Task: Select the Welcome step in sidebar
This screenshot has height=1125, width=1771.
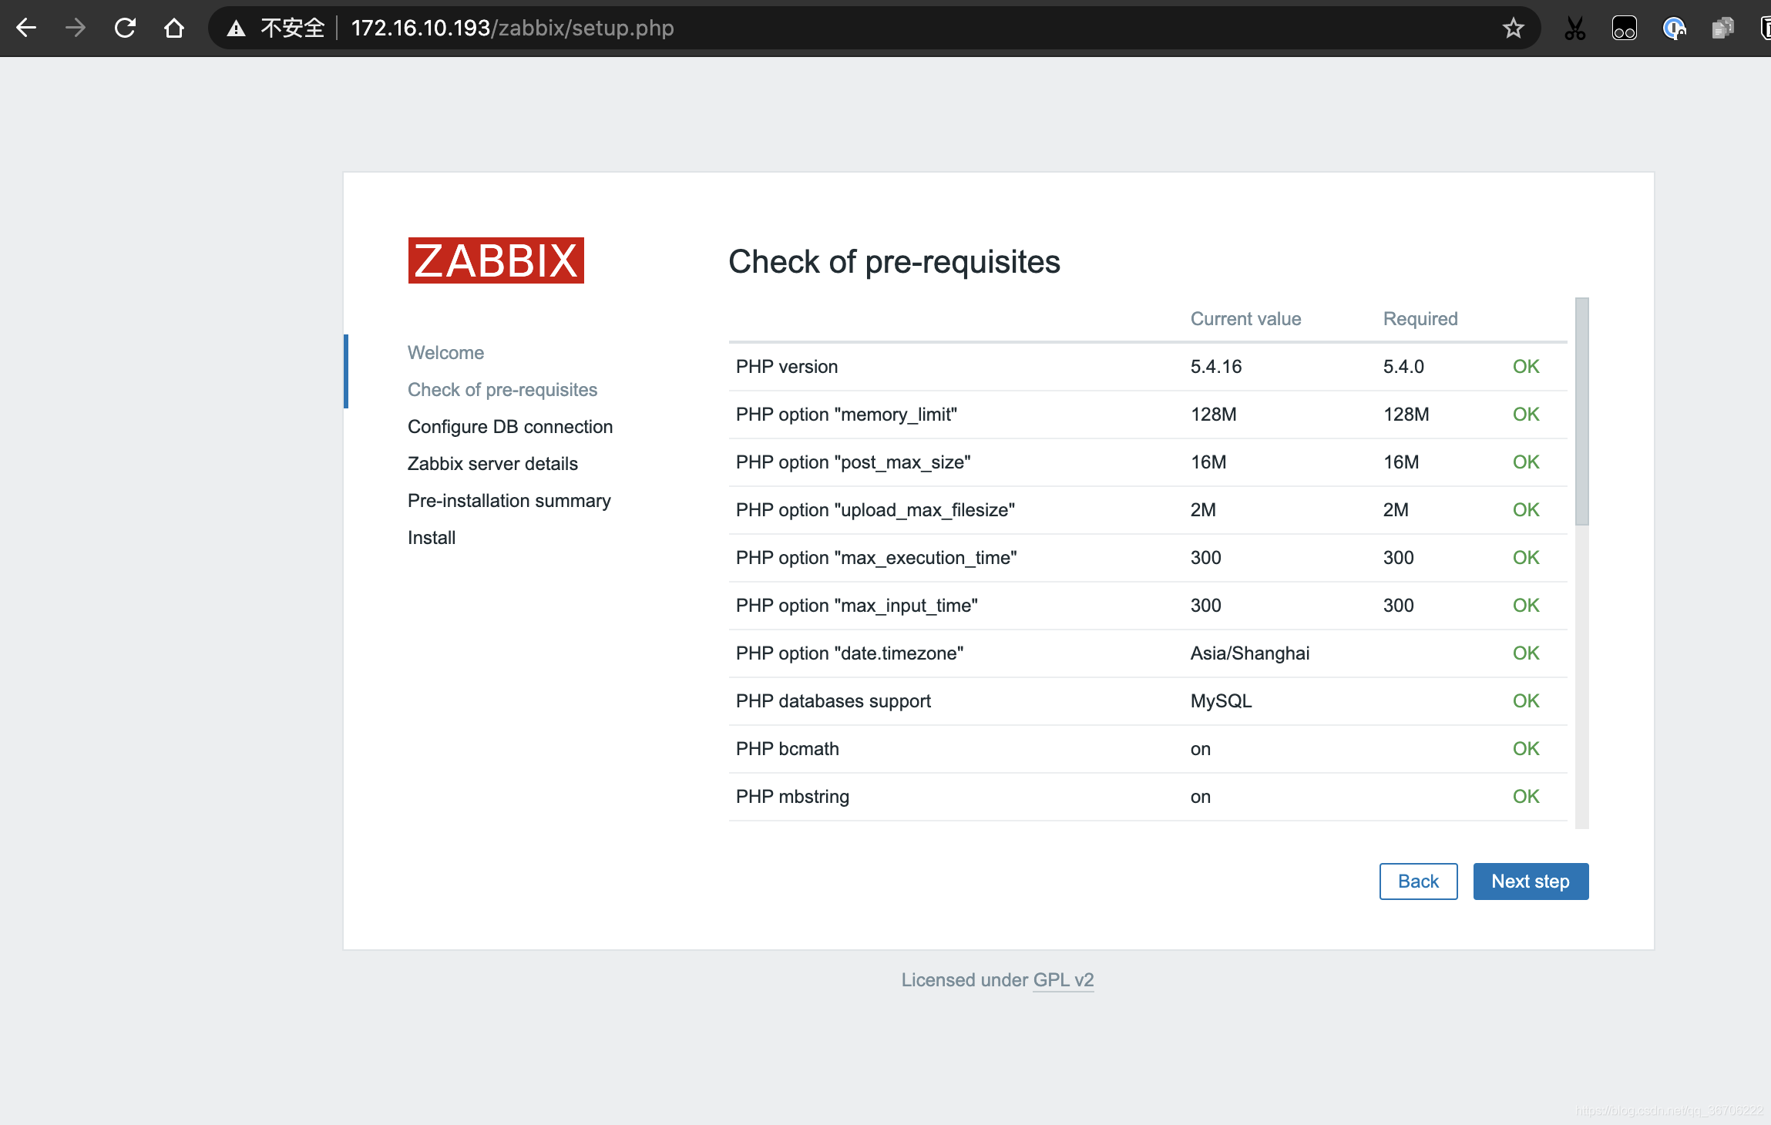Action: click(445, 353)
